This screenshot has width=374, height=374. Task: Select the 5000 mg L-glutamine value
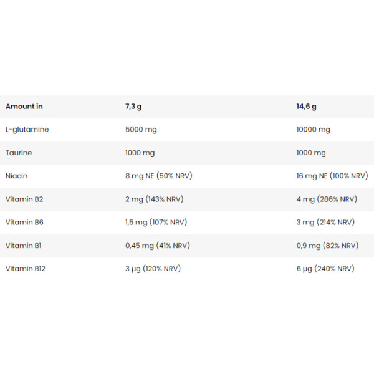click(x=142, y=130)
